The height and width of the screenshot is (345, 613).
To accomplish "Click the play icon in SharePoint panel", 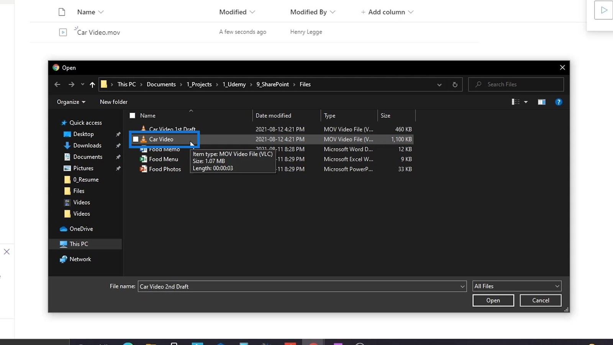I will 604,10.
